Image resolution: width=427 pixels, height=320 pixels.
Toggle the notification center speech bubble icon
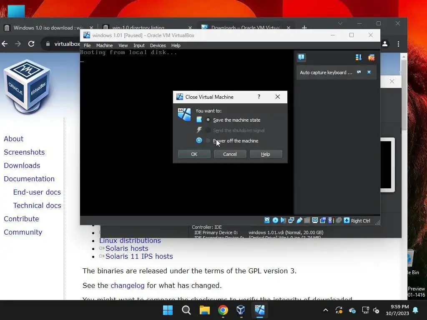(301, 57)
